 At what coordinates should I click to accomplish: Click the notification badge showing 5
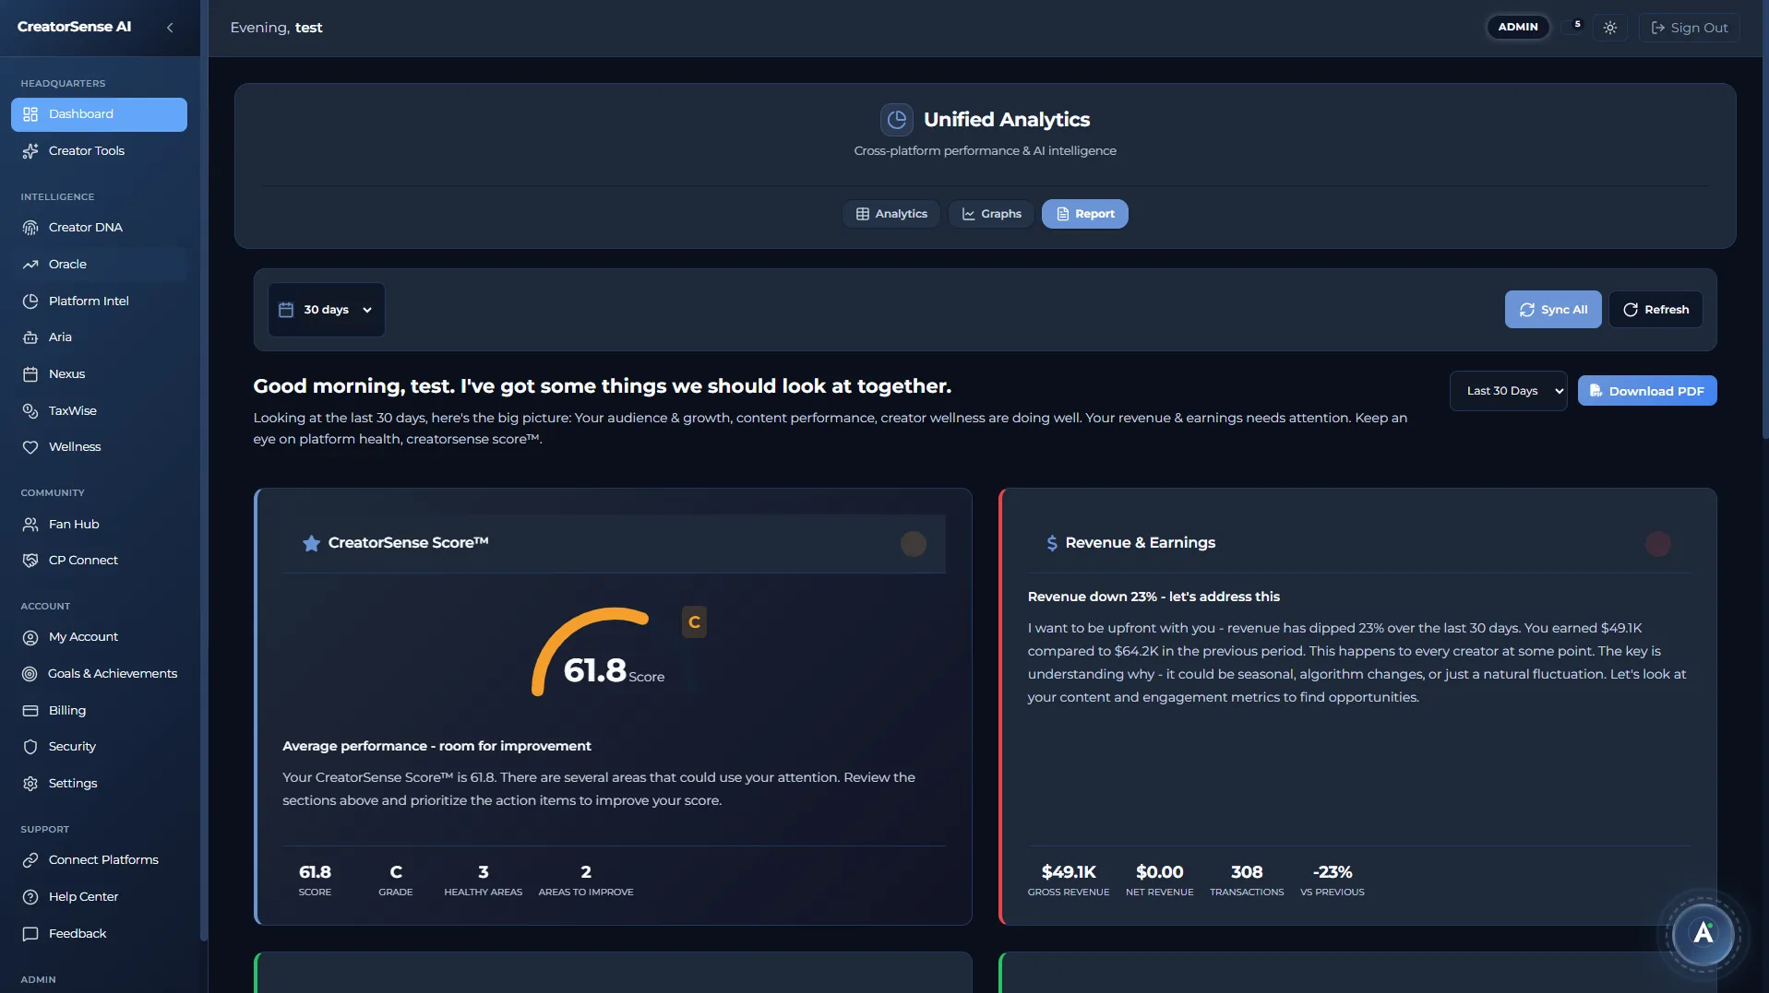pyautogui.click(x=1576, y=22)
